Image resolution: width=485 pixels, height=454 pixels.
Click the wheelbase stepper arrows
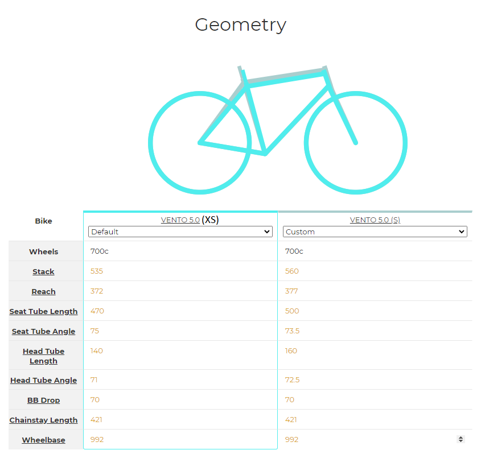[x=461, y=439]
